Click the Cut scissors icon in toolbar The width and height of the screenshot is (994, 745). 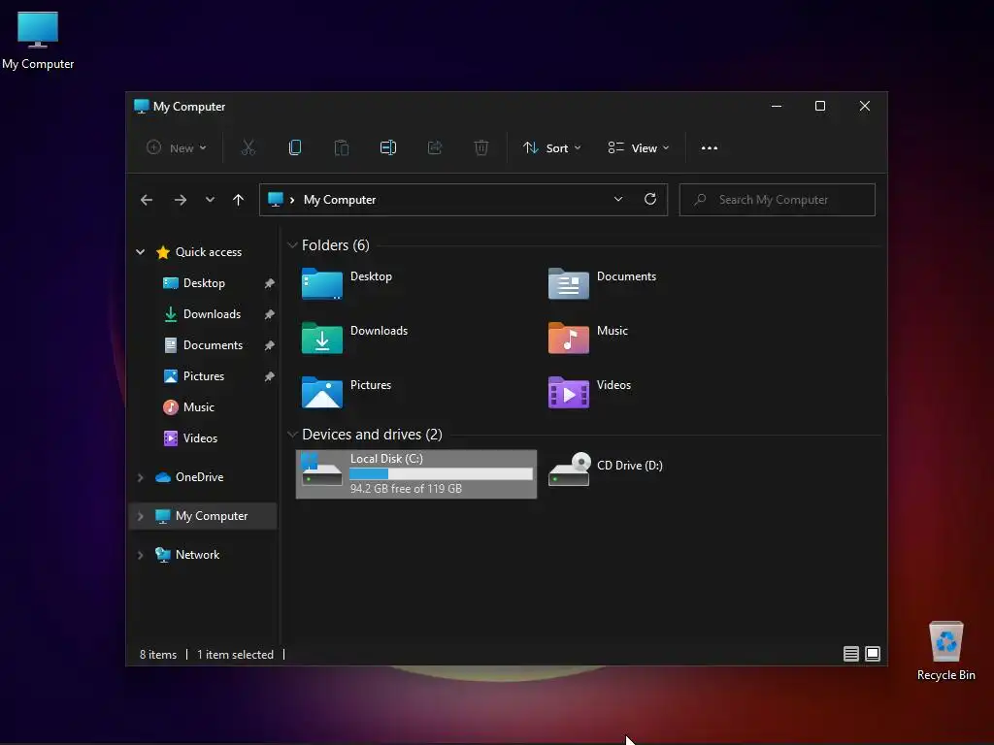pos(248,147)
